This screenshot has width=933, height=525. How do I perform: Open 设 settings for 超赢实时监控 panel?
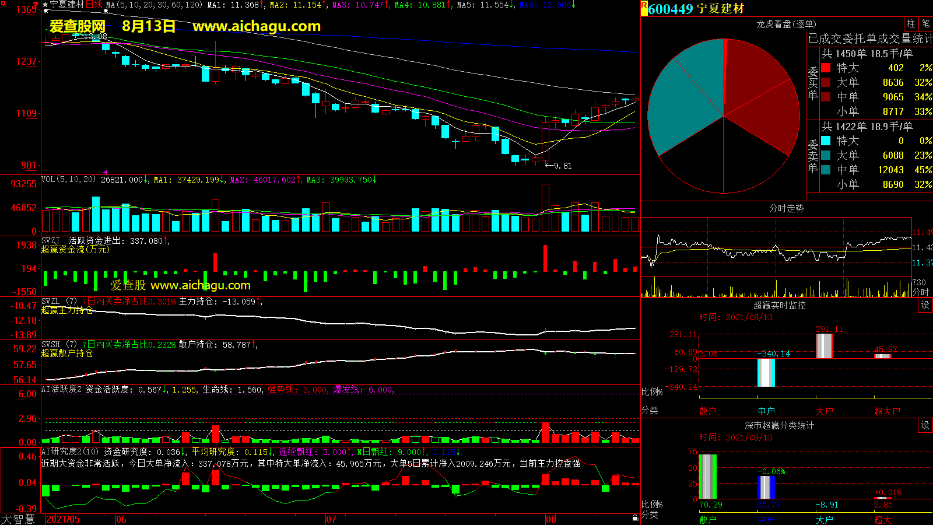(x=925, y=305)
